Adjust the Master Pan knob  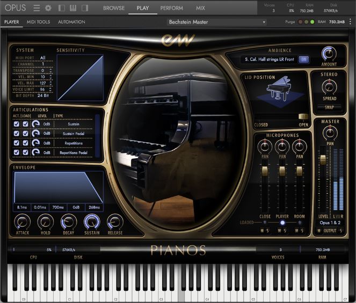coord(330,132)
